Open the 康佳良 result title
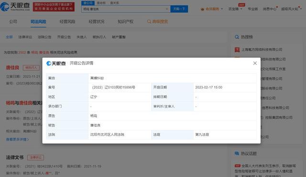The width and height of the screenshot is (306, 177). pyautogui.click(x=12, y=67)
